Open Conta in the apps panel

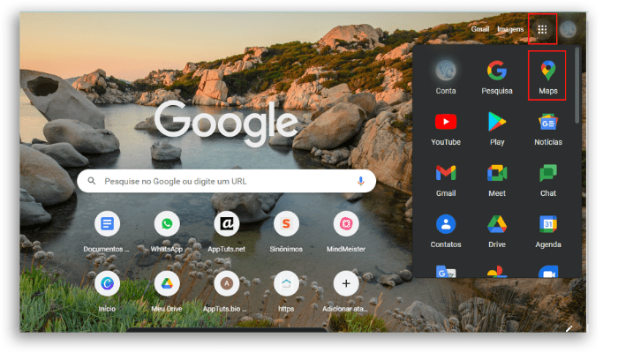[x=446, y=78]
